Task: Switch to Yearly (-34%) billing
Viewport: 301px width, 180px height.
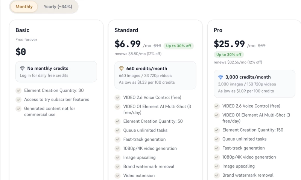Action: click(58, 7)
